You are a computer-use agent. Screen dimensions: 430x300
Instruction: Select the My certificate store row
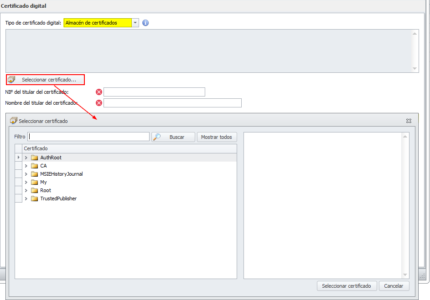(x=130, y=182)
